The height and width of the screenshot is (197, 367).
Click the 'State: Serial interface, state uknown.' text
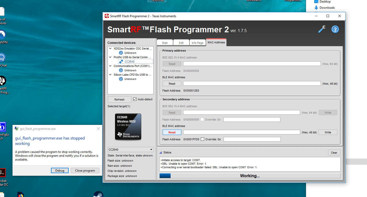pos(130,155)
